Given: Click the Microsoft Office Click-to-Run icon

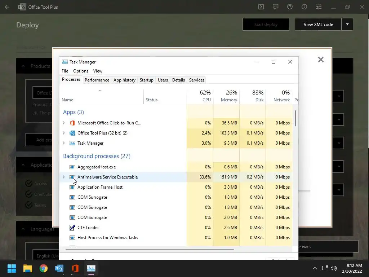Looking at the screenshot, I should [x=72, y=123].
